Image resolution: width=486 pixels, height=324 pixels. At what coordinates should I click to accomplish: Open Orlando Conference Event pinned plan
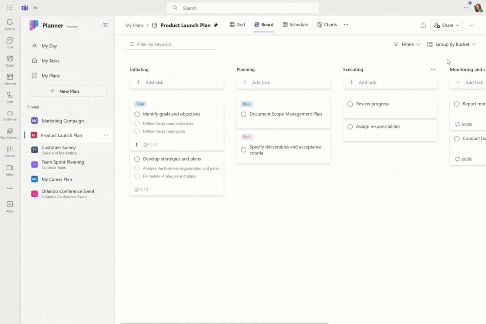coord(68,194)
